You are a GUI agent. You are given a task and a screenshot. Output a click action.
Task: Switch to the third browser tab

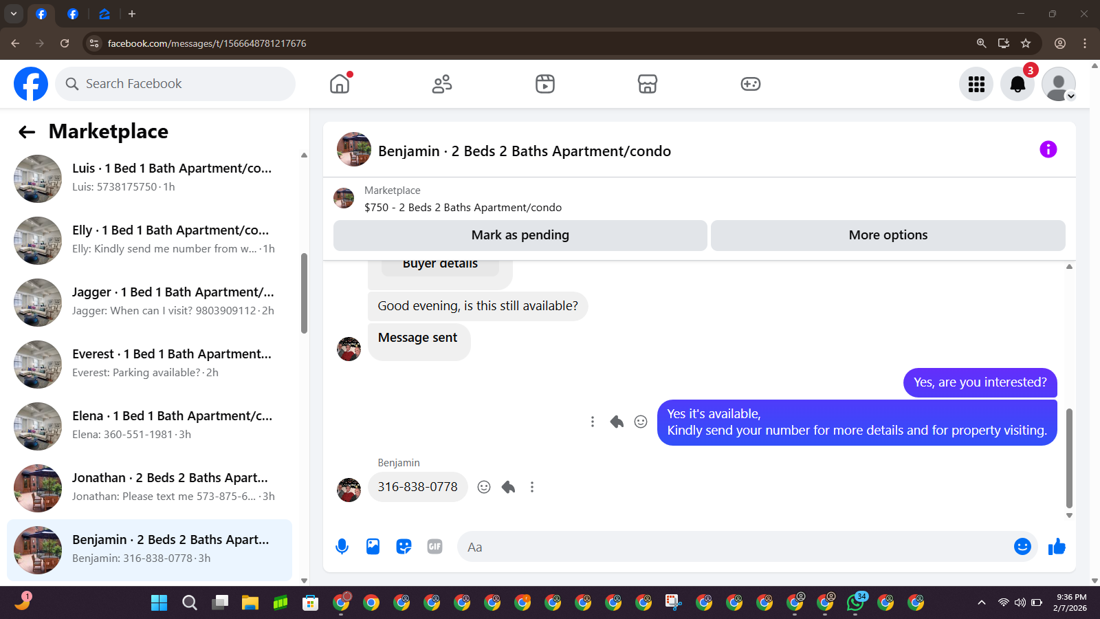(x=104, y=14)
